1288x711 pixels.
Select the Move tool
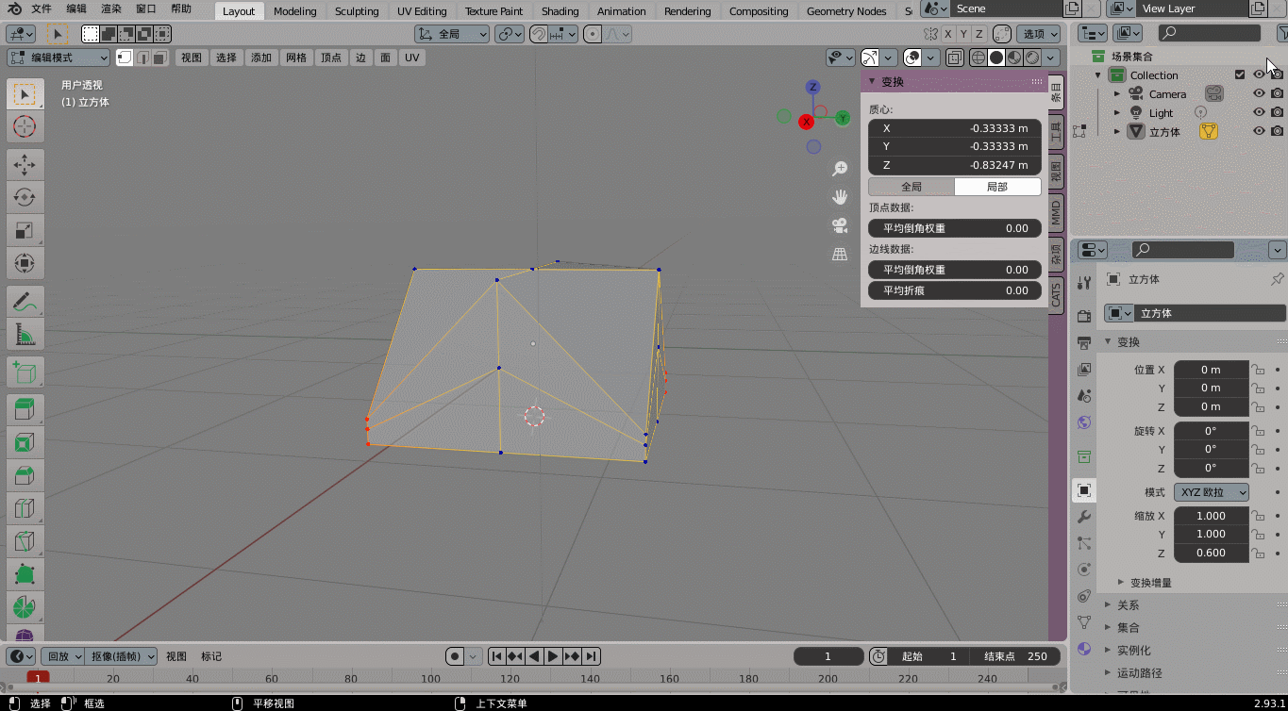(25, 164)
